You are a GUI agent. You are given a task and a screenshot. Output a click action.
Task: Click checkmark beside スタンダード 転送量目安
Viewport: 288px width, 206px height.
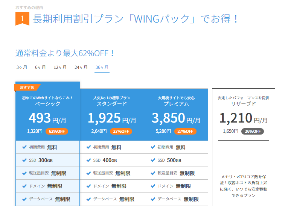(x=88, y=173)
